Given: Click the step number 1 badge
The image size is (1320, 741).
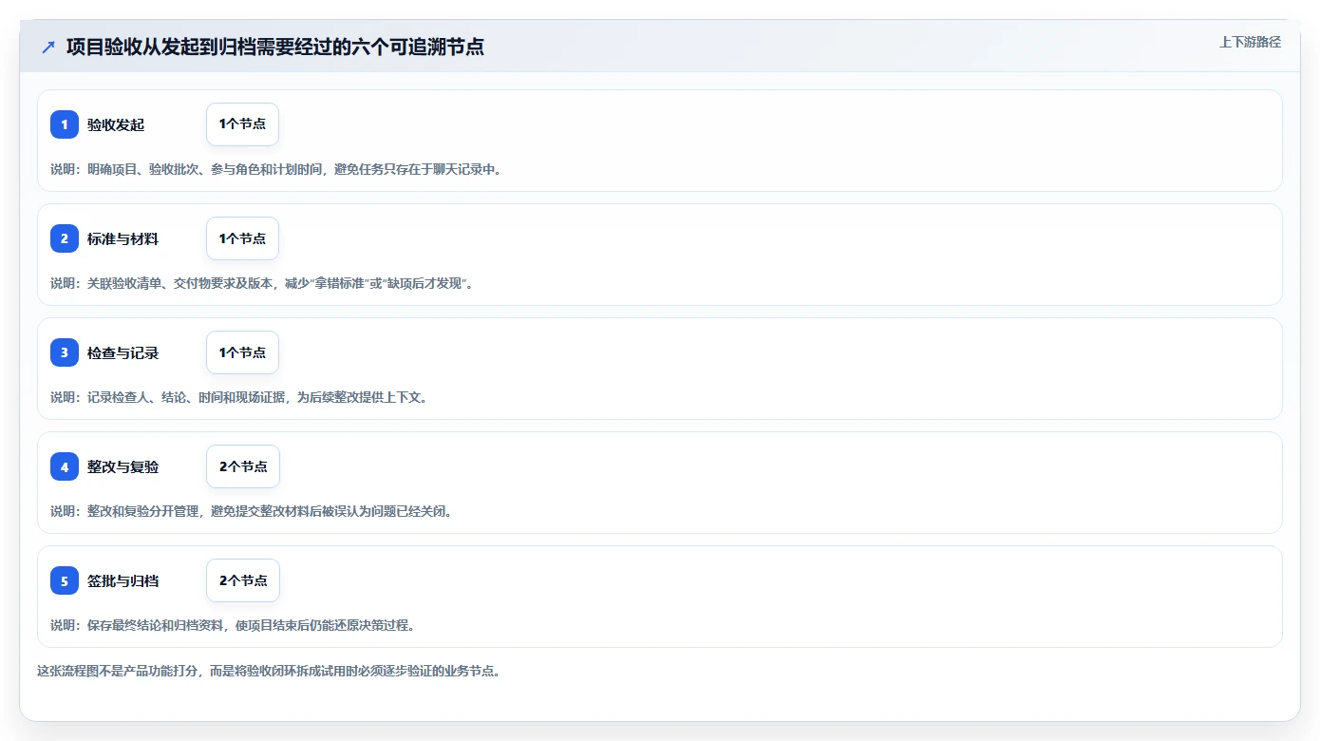Looking at the screenshot, I should coord(65,124).
